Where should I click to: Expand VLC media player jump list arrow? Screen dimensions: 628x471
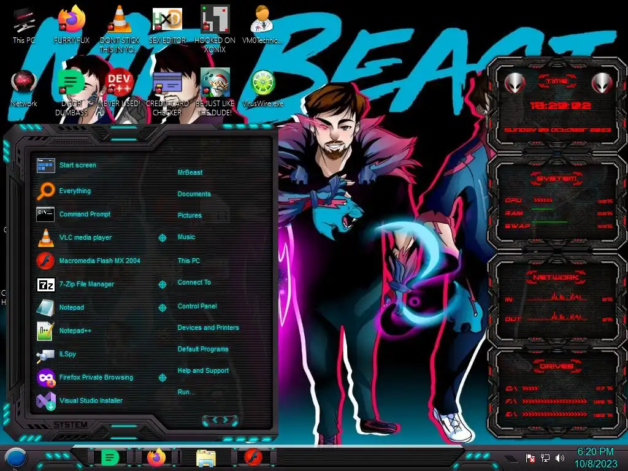pos(162,238)
